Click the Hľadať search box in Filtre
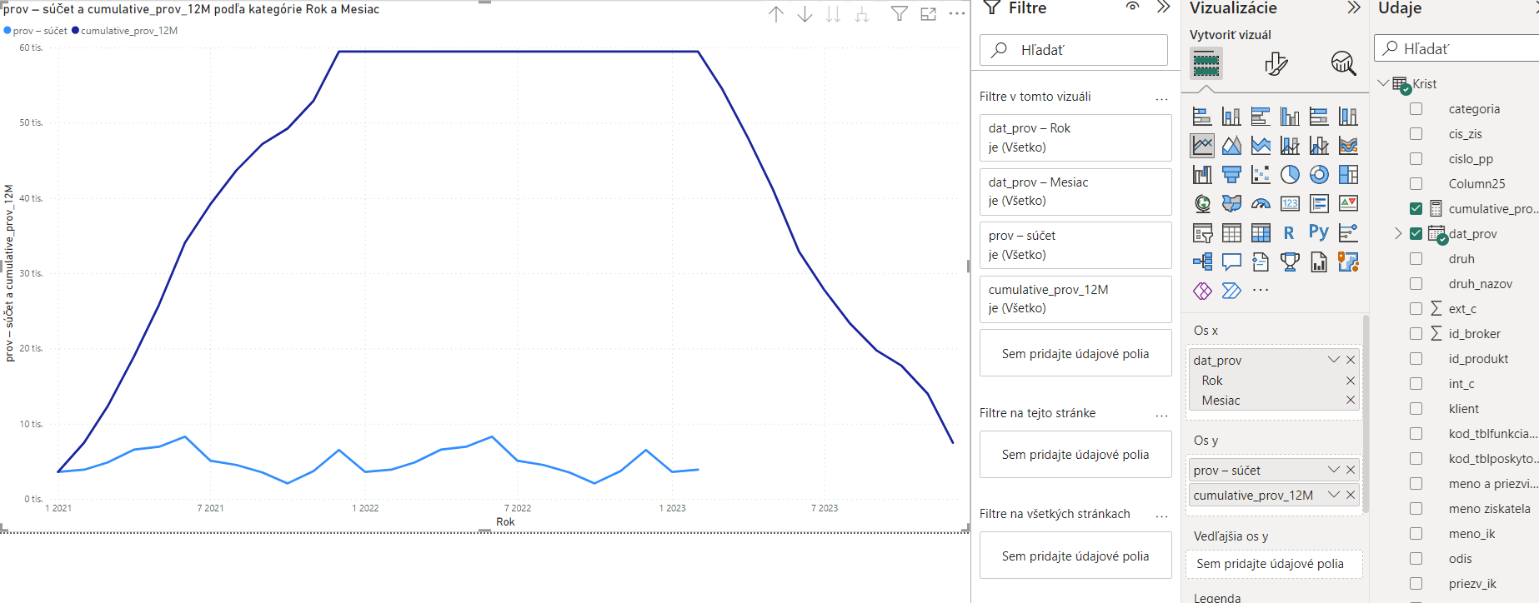Screen dimensions: 1539x603 click(x=1074, y=50)
